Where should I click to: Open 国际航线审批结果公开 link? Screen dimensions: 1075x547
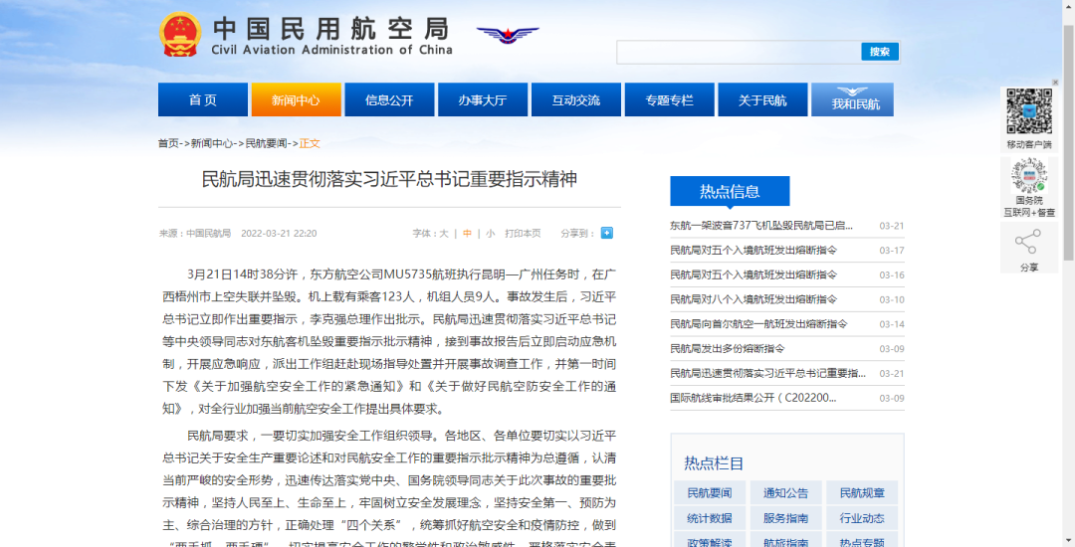[753, 398]
